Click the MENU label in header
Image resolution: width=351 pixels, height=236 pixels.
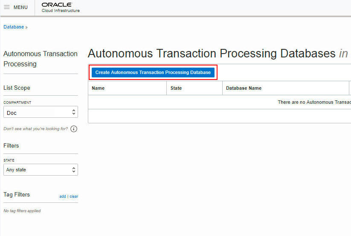pos(20,7)
